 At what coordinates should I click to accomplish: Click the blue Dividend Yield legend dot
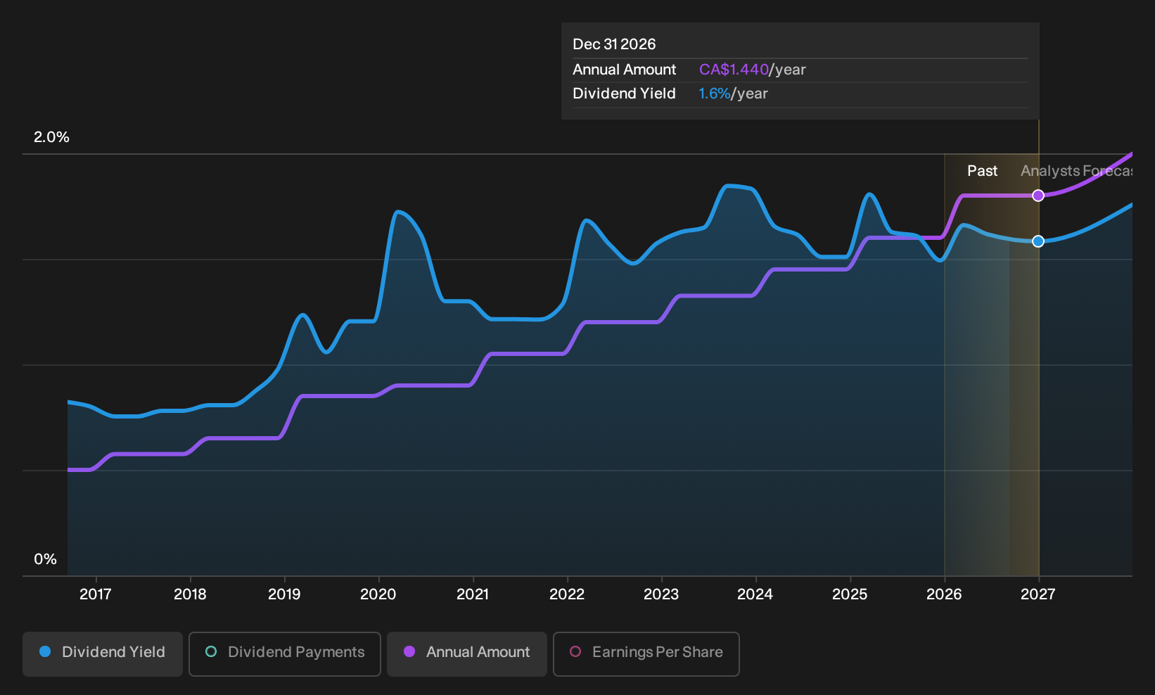coord(45,651)
